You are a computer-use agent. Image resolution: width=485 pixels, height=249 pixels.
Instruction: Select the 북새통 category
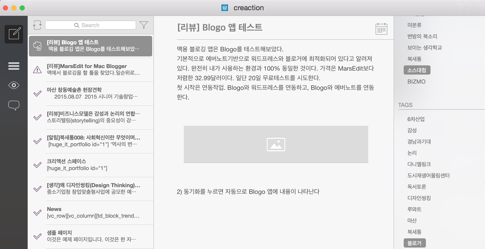[414, 59]
